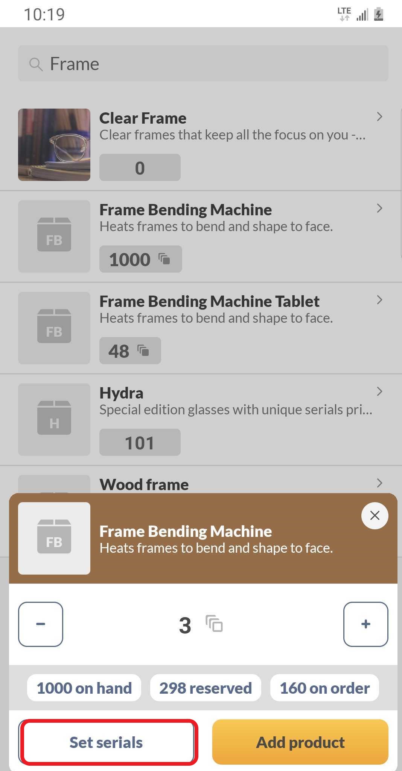Tap the LTE network indicator in status bar
Screen dimensions: 402x771
pos(344,13)
